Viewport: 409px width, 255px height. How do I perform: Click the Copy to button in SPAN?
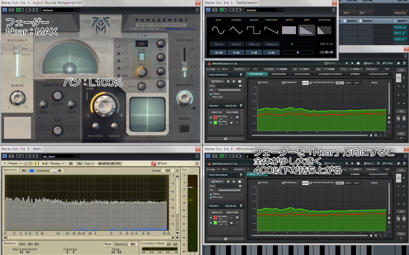click(x=89, y=164)
